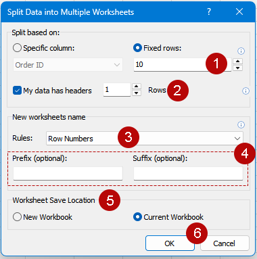257x259 pixels.
Task: Expand the Rules Row Numbers dropdown
Action: tap(145, 139)
